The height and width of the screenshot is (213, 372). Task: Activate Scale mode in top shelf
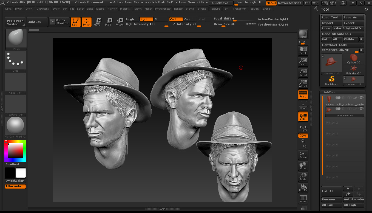108,22
